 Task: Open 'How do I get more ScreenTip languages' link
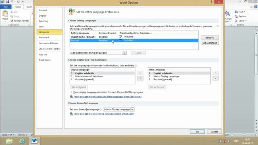click(x=104, y=114)
